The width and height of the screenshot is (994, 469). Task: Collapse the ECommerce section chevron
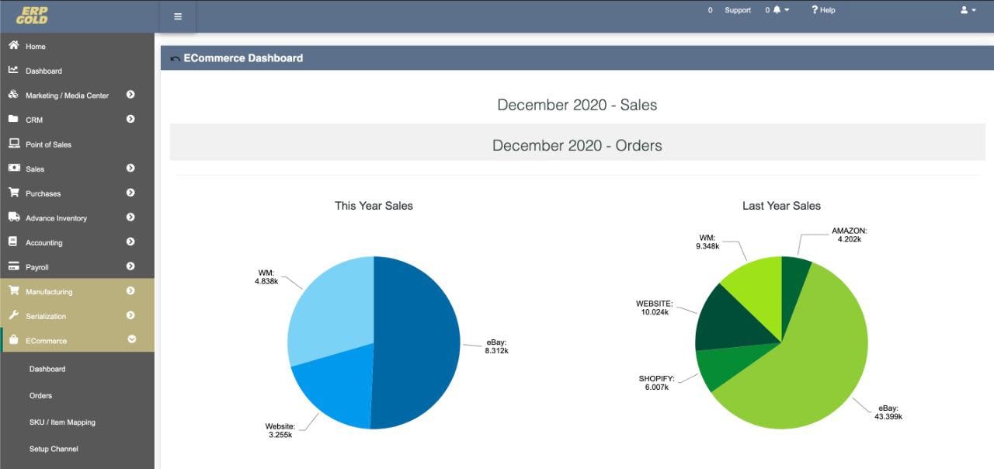coord(130,340)
